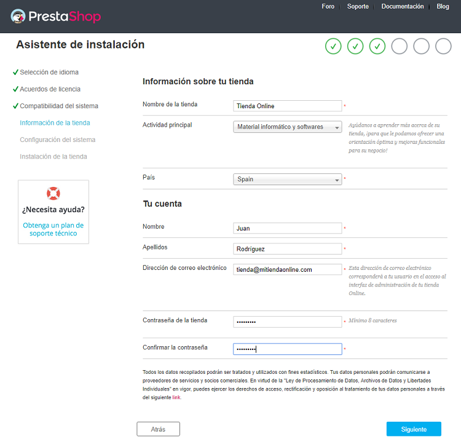The width and height of the screenshot is (461, 439).
Task: Expand the País dropdown showing Spain
Action: 287,179
